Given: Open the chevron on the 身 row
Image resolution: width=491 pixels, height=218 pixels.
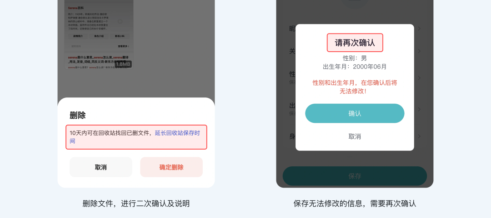Looking at the screenshot, I should (x=419, y=136).
